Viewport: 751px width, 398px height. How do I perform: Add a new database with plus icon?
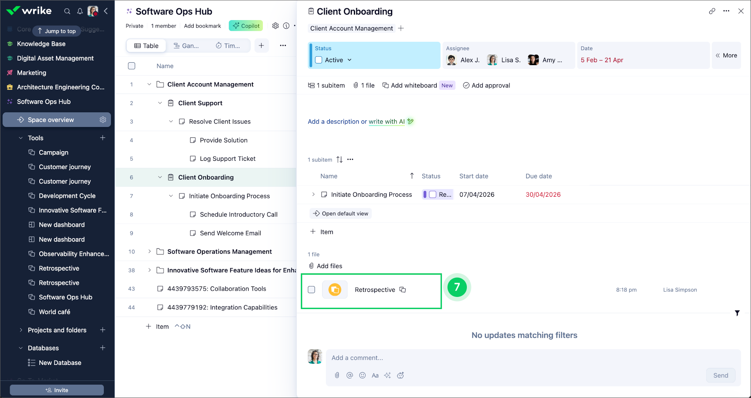tap(103, 348)
